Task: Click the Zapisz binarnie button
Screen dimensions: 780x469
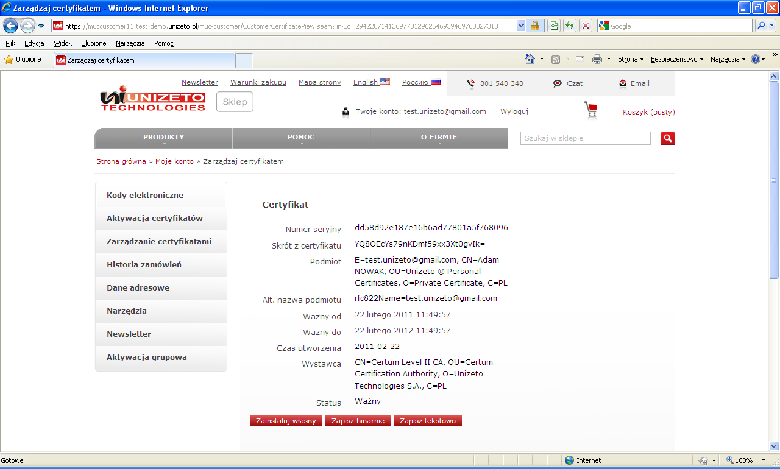Action: click(358, 421)
